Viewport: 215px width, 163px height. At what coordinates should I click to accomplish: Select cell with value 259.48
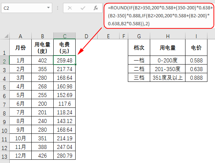point(64,60)
